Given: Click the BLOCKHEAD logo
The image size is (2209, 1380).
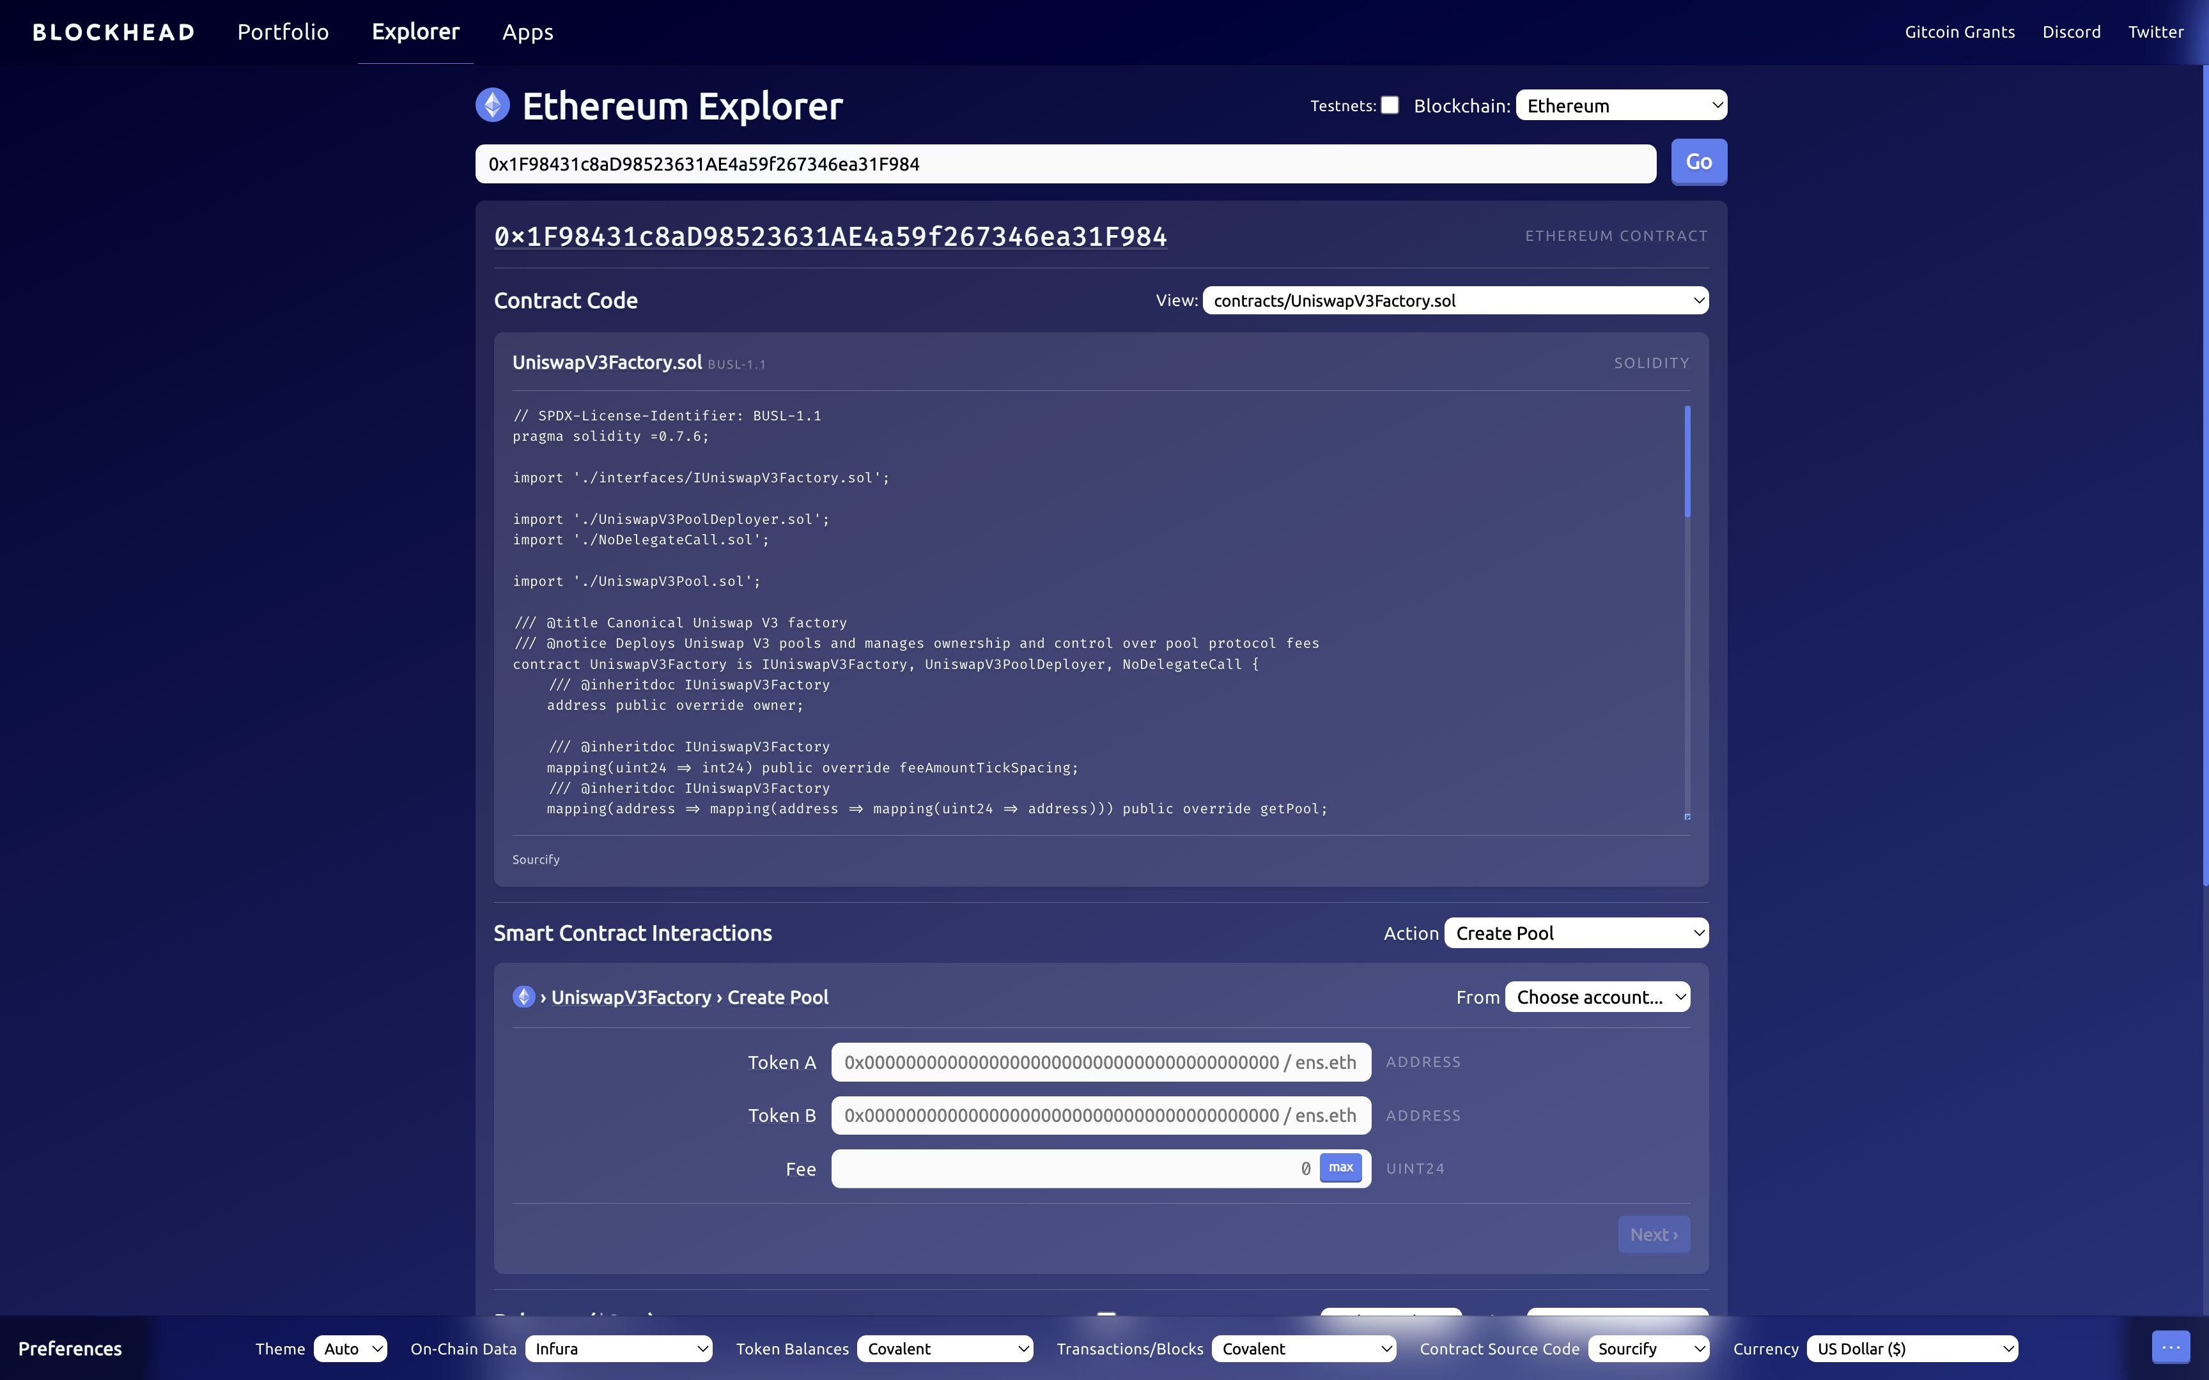Looking at the screenshot, I should 114,32.
